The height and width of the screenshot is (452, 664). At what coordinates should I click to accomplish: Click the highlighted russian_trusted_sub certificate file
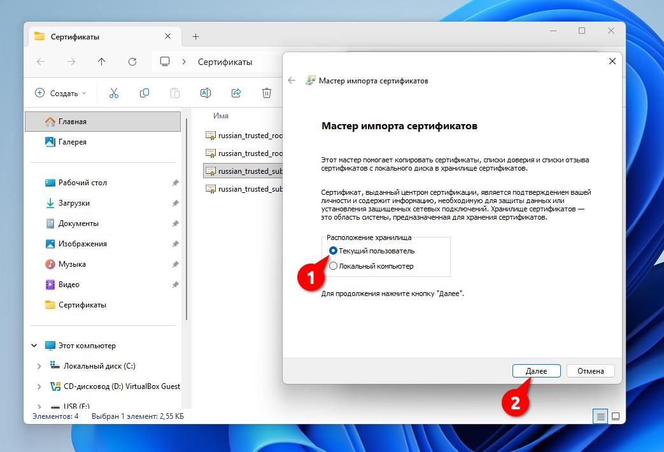point(244,171)
